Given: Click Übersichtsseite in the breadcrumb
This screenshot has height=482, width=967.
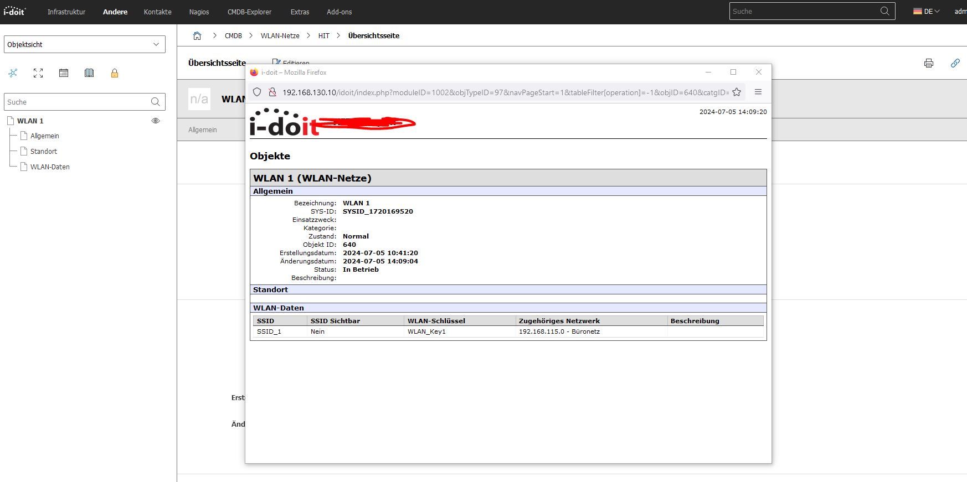Looking at the screenshot, I should [374, 35].
